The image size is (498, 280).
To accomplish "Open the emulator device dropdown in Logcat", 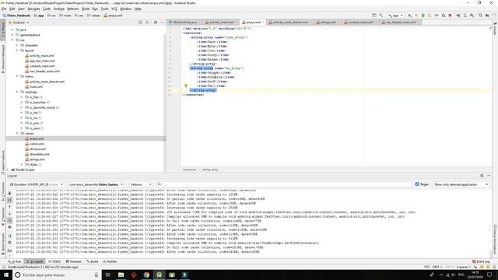I will click(x=36, y=184).
